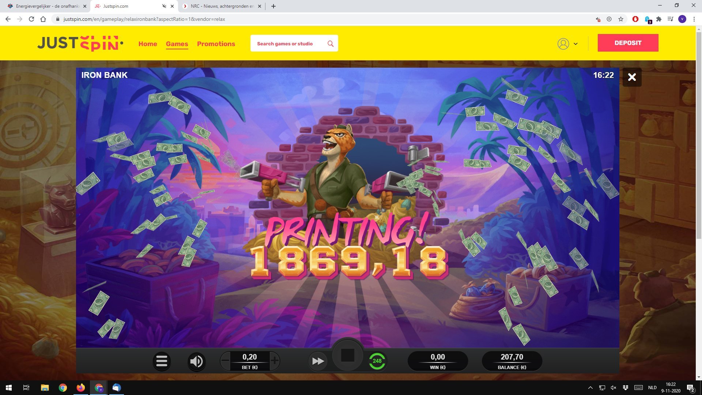The width and height of the screenshot is (702, 395).
Task: Open the Windows notification center
Action: [690, 388]
